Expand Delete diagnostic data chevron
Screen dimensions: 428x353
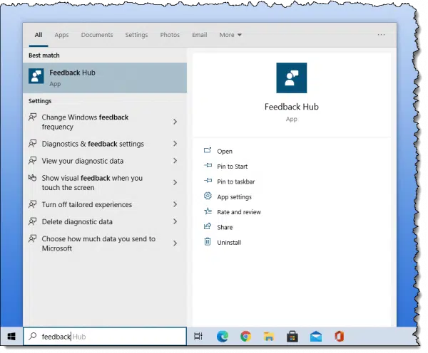tap(175, 221)
